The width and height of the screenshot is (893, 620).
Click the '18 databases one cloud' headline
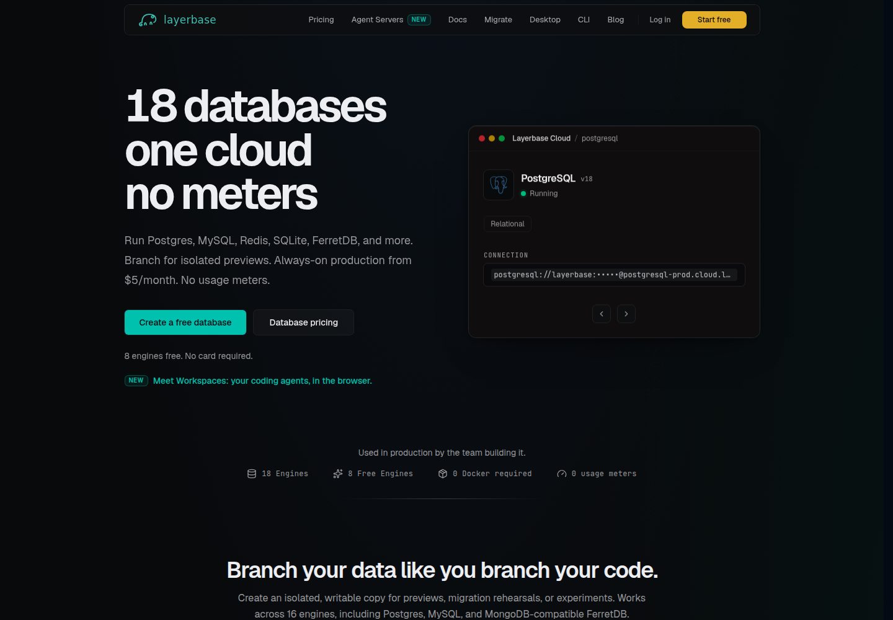255,150
